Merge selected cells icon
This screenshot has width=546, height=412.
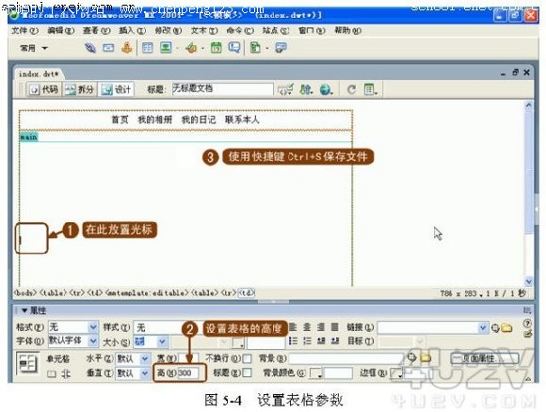click(52, 374)
